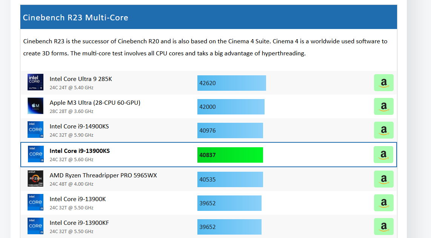Screen dimensions: 431x238
Task: Click the Intel Core Ultra 9 logo thumbnail
Action: tap(35, 82)
